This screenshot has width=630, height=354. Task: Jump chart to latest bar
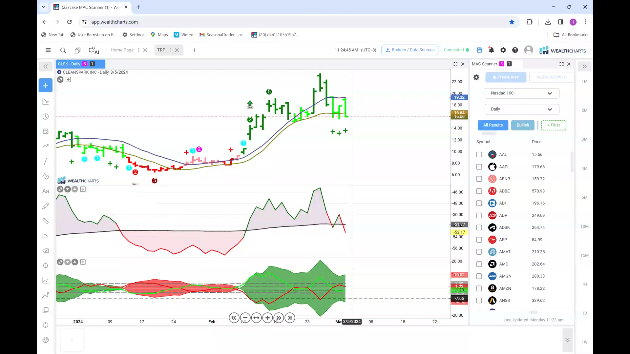tap(290, 318)
